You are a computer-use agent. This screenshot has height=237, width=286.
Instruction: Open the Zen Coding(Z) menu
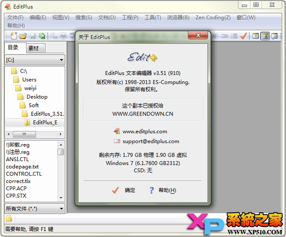coord(213,18)
